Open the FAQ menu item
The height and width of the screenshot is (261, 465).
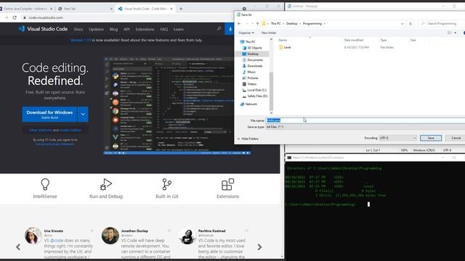(163, 29)
